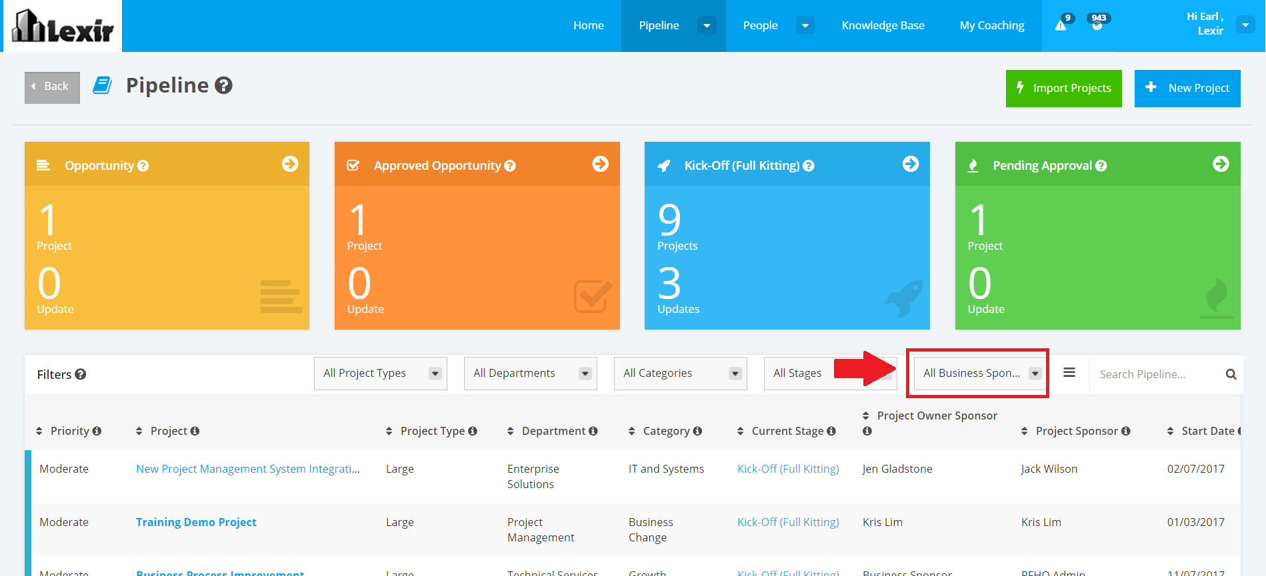Select People in the navigation bar

pyautogui.click(x=761, y=25)
